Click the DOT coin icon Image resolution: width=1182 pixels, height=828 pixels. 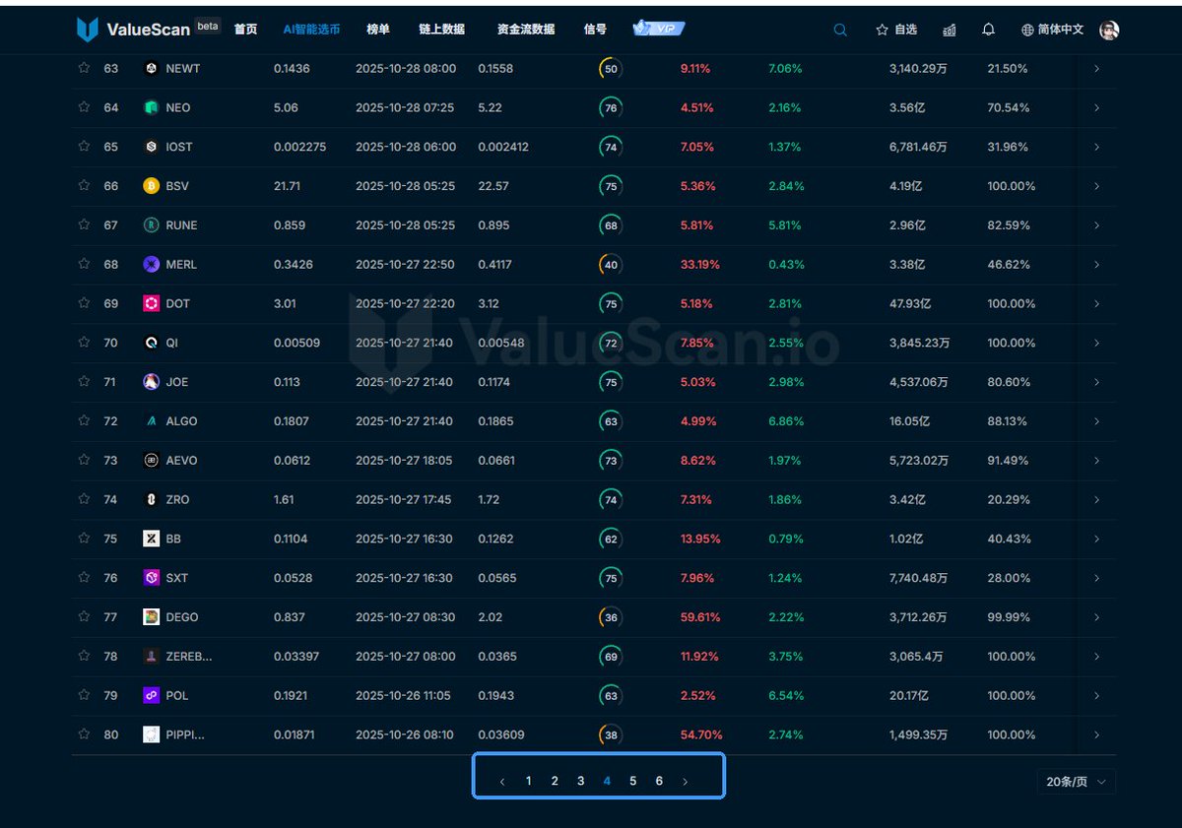coord(151,303)
